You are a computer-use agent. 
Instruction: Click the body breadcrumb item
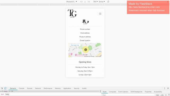7,94
